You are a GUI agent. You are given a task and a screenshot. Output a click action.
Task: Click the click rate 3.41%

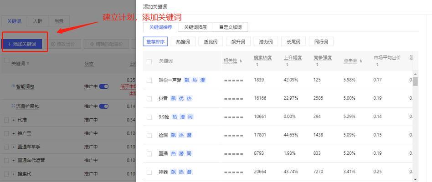click(350, 172)
